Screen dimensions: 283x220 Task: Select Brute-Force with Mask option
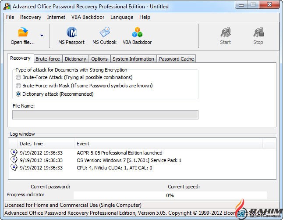click(x=18, y=86)
